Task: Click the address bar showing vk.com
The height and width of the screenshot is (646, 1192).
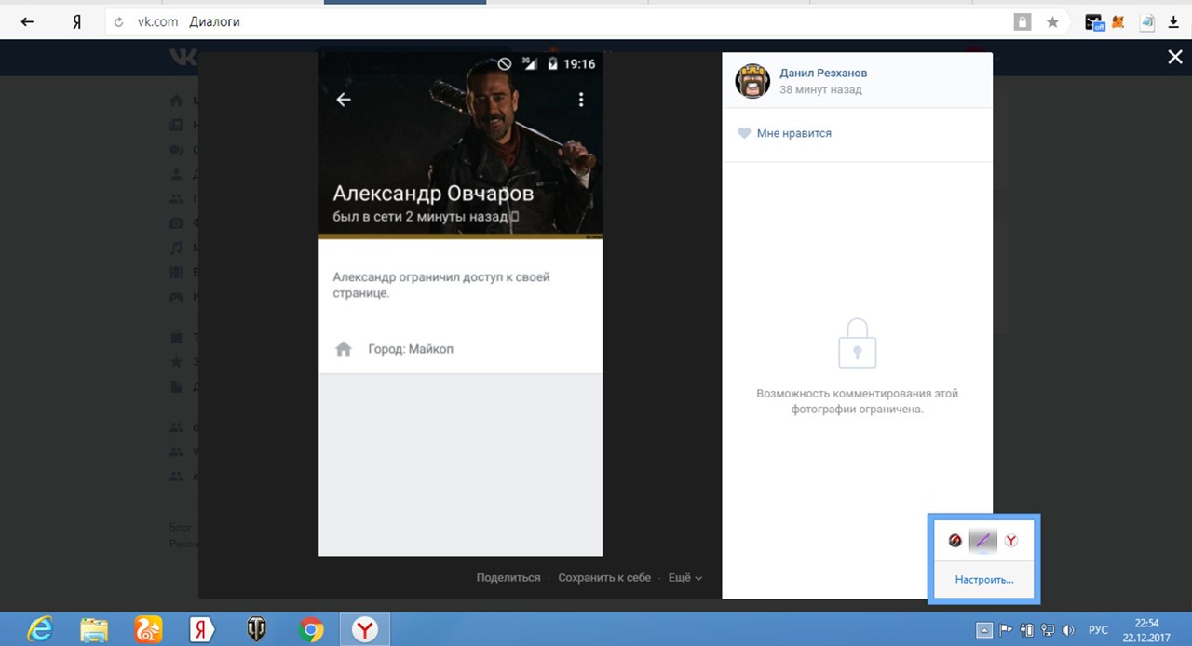Action: (x=559, y=22)
